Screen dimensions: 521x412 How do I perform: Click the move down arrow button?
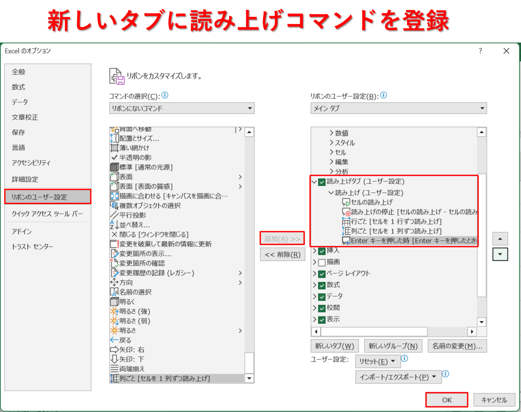point(500,254)
